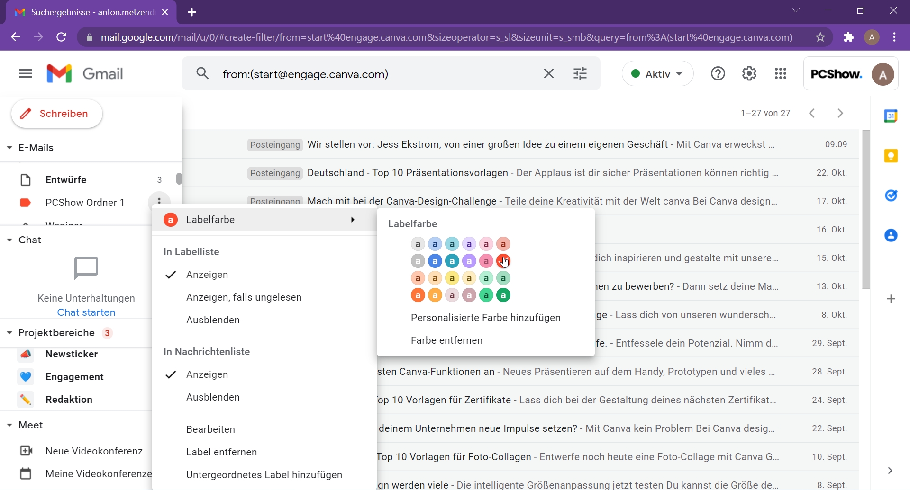Viewport: 910px width, 490px height.
Task: Click 'Bearbeiten' in the label menu
Action: click(x=210, y=429)
